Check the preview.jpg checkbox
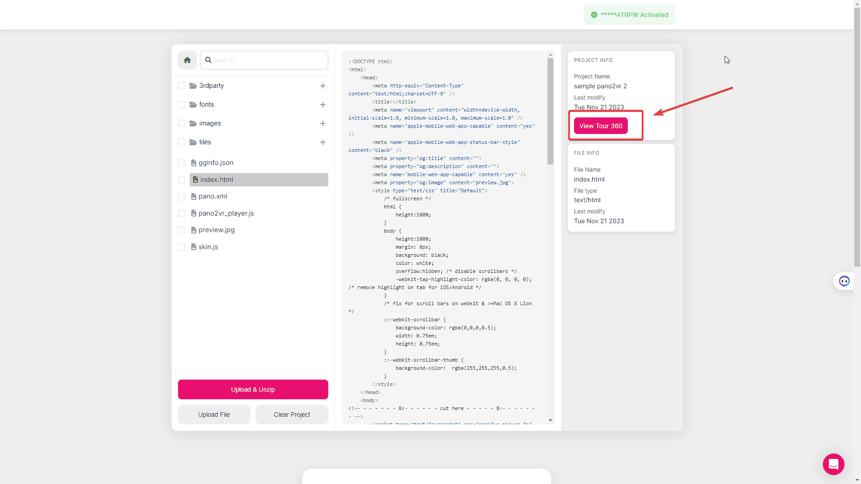The image size is (861, 484). [x=182, y=230]
